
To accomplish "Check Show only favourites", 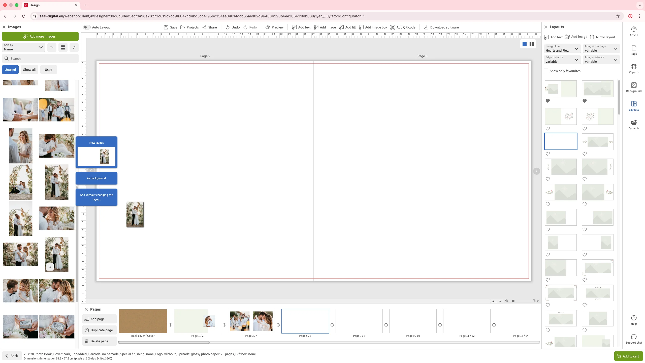I will coord(546,71).
